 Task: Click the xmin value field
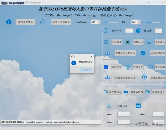click(x=124, y=114)
